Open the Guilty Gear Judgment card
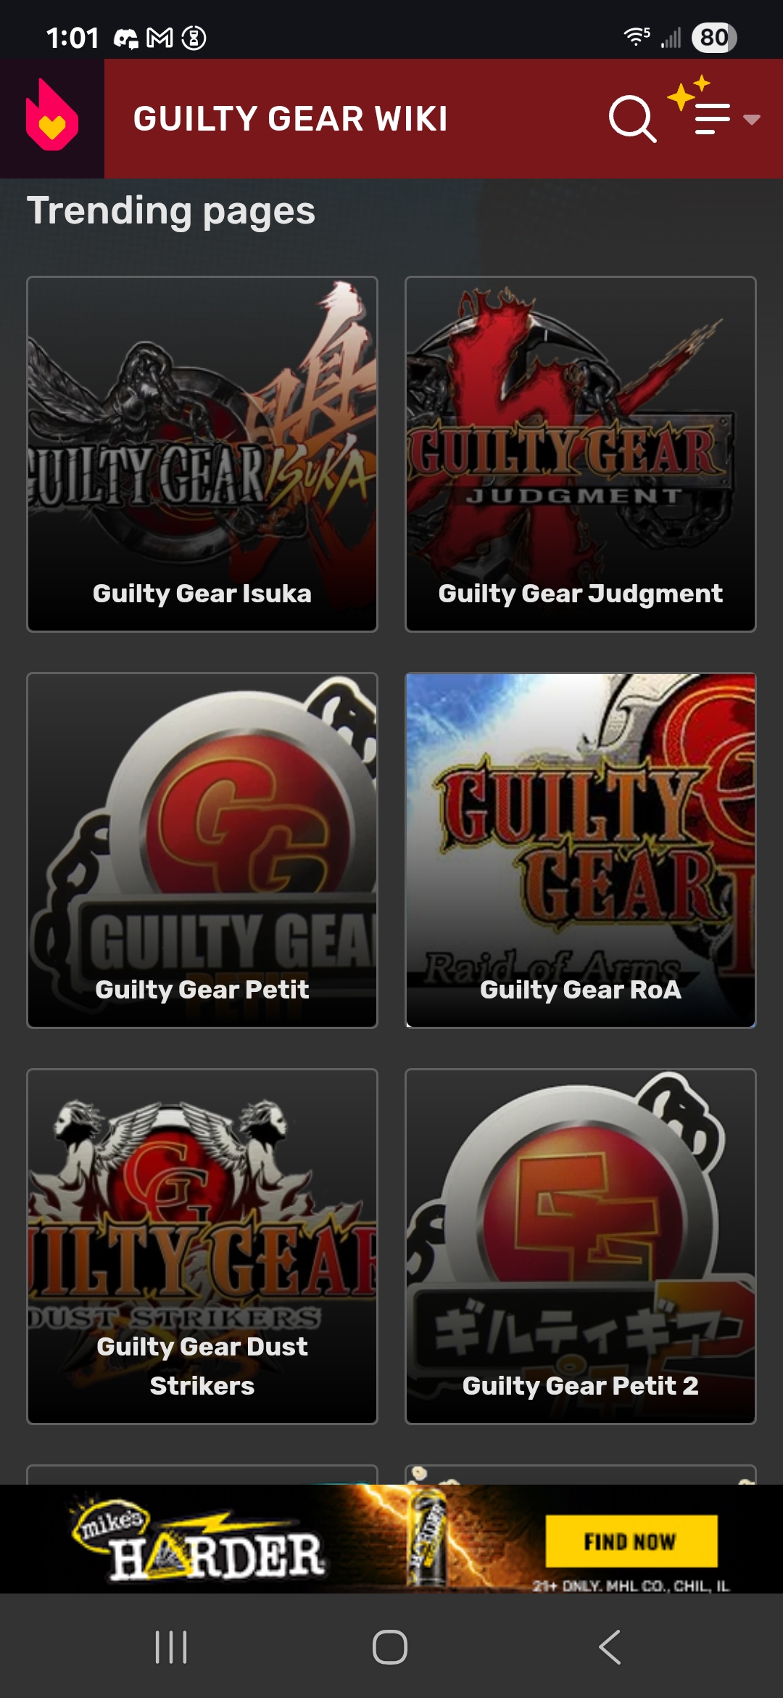This screenshot has height=1698, width=783. 581,454
